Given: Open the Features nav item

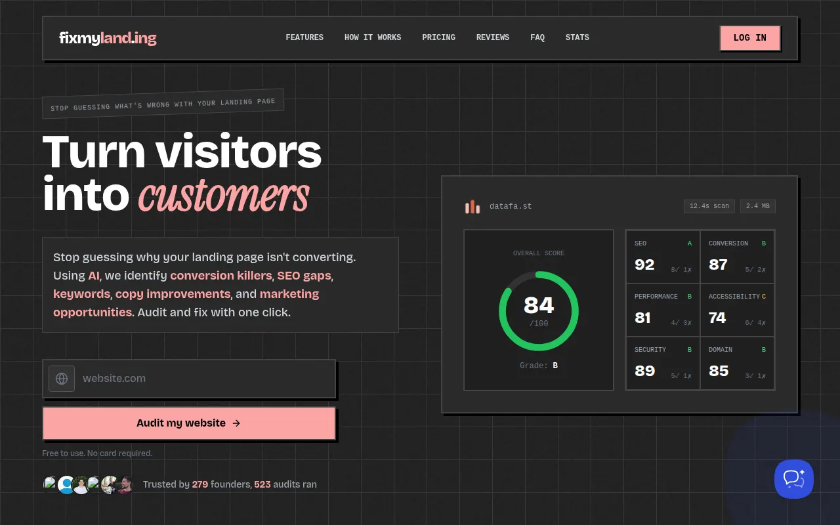Looking at the screenshot, I should pyautogui.click(x=304, y=37).
